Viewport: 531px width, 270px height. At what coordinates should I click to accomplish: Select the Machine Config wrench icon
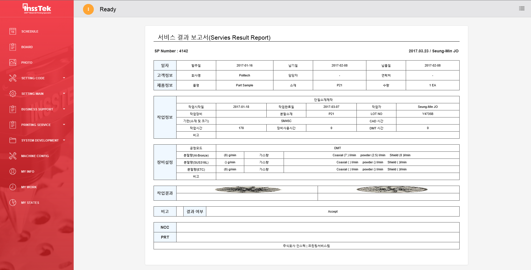coord(13,156)
